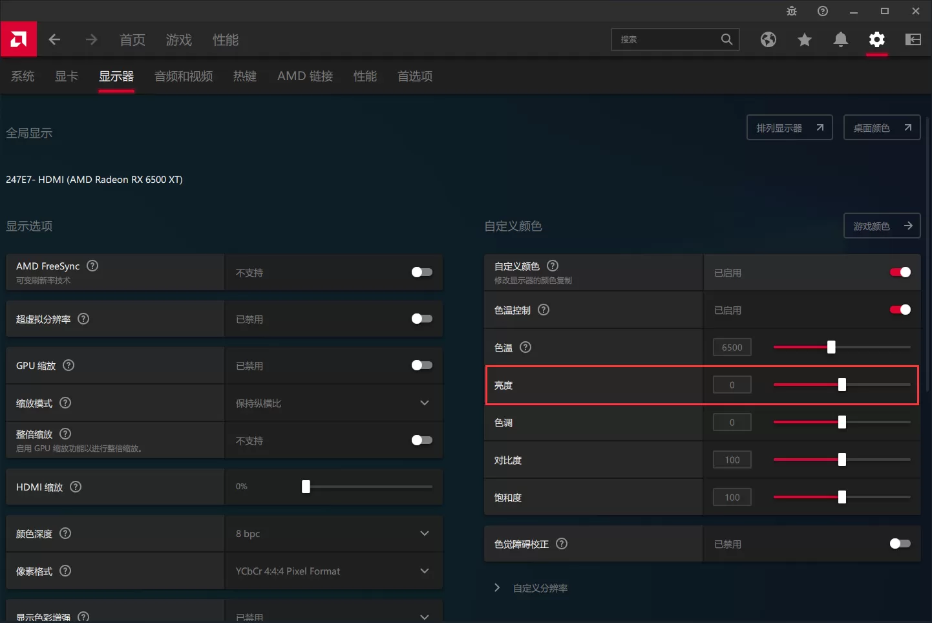Open 游戏颜色 settings
Screen dimensions: 932x623
click(x=882, y=226)
